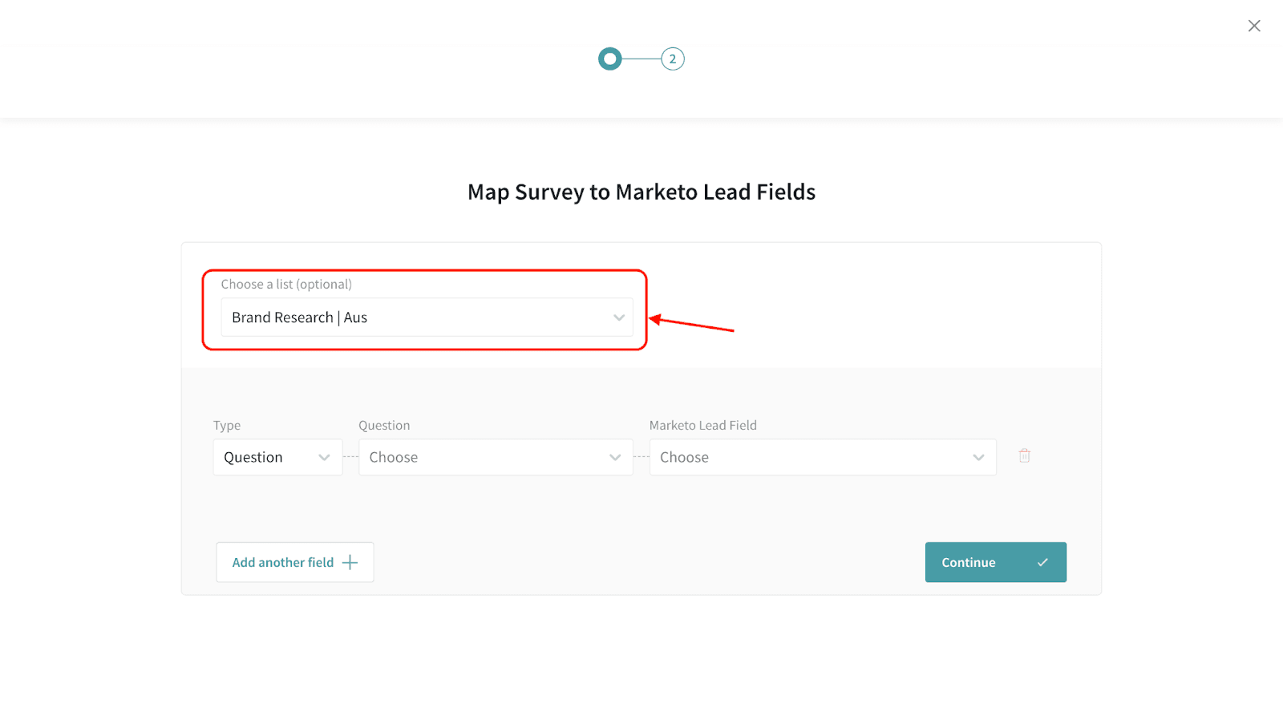Delete the mapping row with the trash icon
1283x724 pixels.
[x=1024, y=455]
